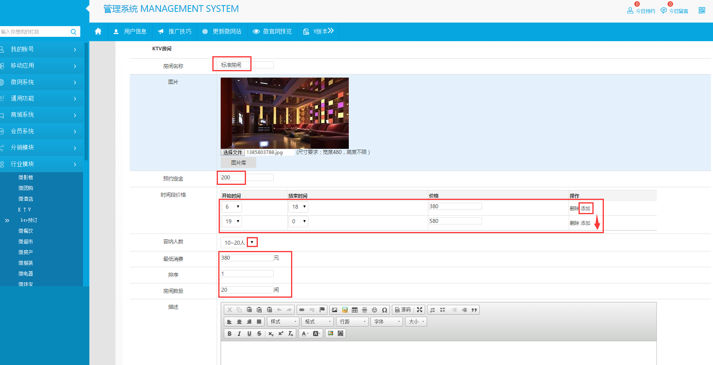713x365 pixels.
Task: Expand the 商城系统 sidebar menu
Action: click(x=40, y=115)
